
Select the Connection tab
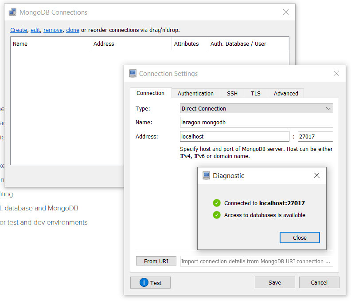[151, 93]
